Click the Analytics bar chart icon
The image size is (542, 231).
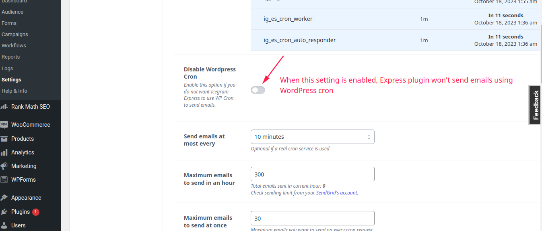[x=4, y=152]
